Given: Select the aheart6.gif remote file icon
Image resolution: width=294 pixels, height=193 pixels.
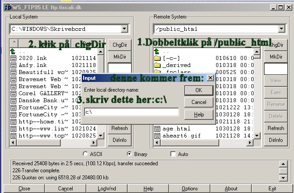Looking at the screenshot, I should pos(157,136).
